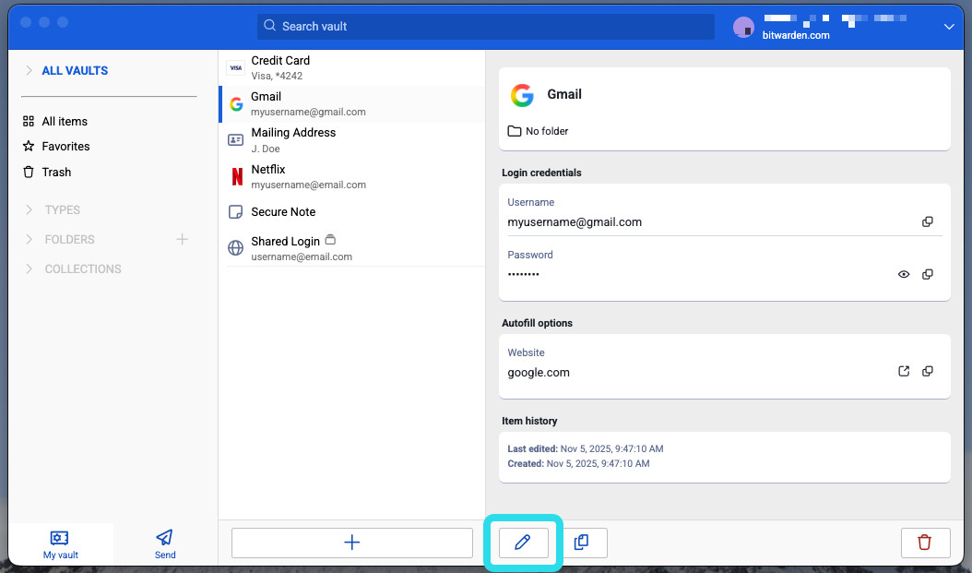The image size is (972, 573).
Task: Clone item using the duplicate icon
Action: click(581, 543)
